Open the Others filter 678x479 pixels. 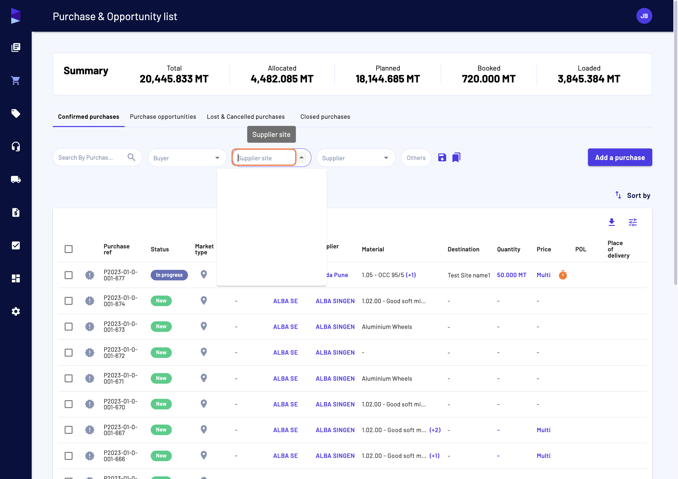point(416,158)
